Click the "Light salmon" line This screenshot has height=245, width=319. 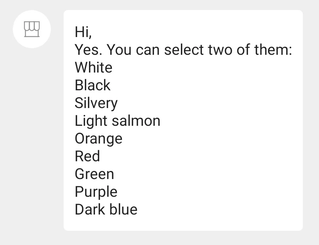click(118, 121)
